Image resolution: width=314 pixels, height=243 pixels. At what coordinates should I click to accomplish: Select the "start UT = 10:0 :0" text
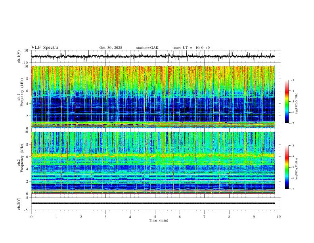(191, 48)
